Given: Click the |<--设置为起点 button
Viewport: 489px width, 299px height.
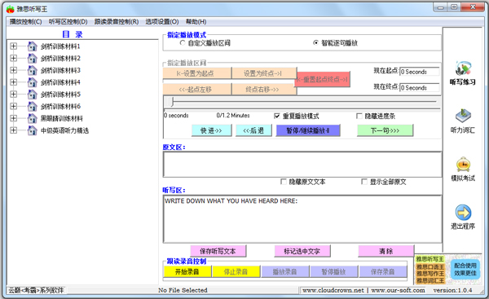Looking at the screenshot, I should pos(196,73).
